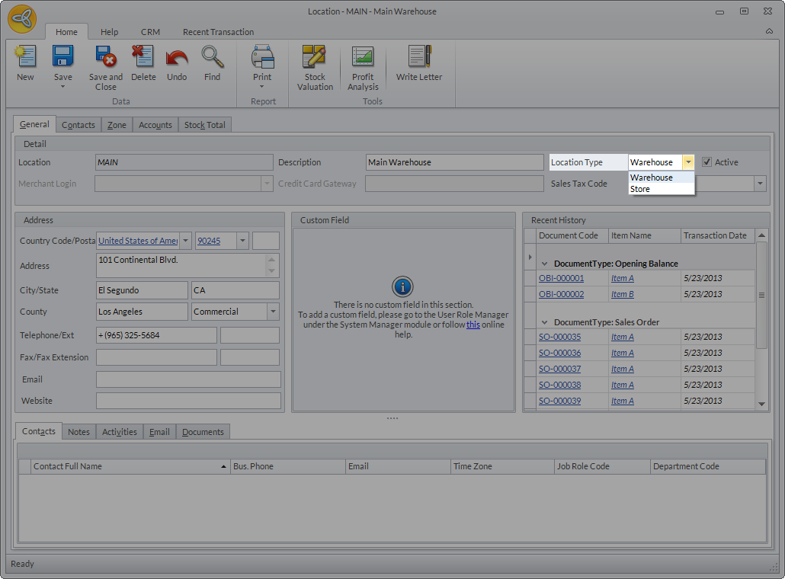Toggle the Active checkbox

point(707,162)
